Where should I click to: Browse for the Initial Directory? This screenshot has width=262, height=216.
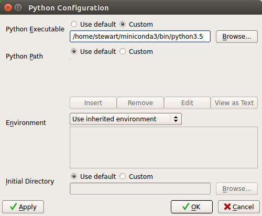coord(237,189)
